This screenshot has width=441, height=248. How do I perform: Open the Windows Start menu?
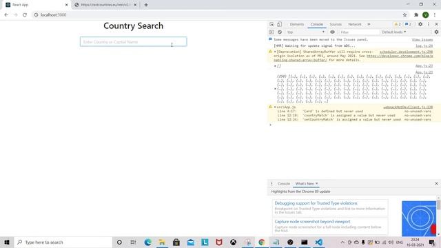(x=7, y=242)
